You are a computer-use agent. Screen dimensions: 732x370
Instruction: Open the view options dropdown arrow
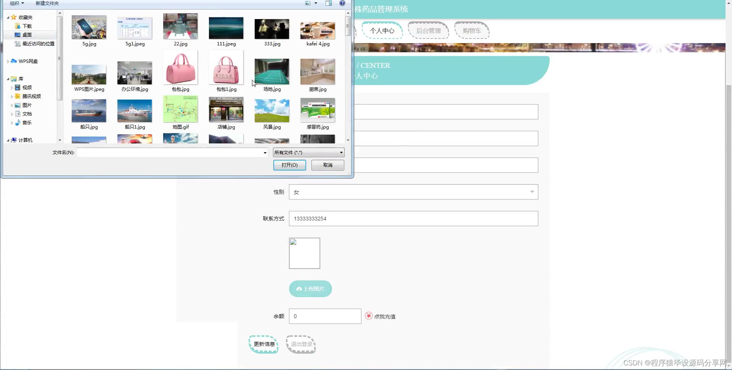(x=316, y=3)
